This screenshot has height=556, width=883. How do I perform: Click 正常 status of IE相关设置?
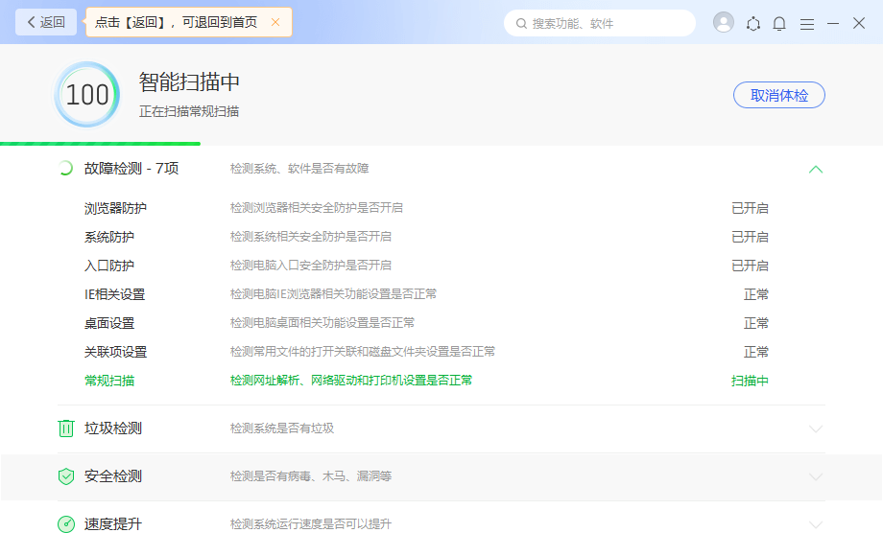(x=755, y=294)
